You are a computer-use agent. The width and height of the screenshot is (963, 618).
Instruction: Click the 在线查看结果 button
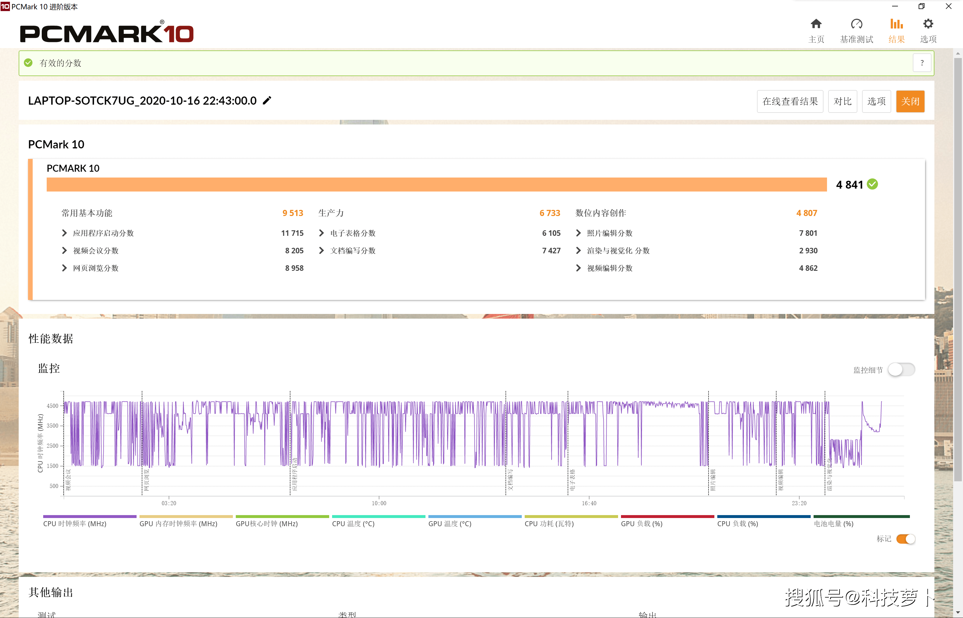tap(790, 101)
